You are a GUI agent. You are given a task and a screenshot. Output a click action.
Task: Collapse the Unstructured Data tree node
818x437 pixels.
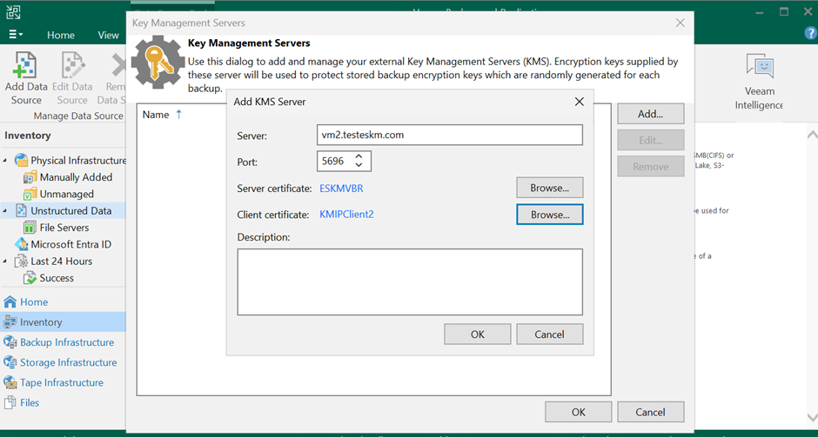pos(5,210)
